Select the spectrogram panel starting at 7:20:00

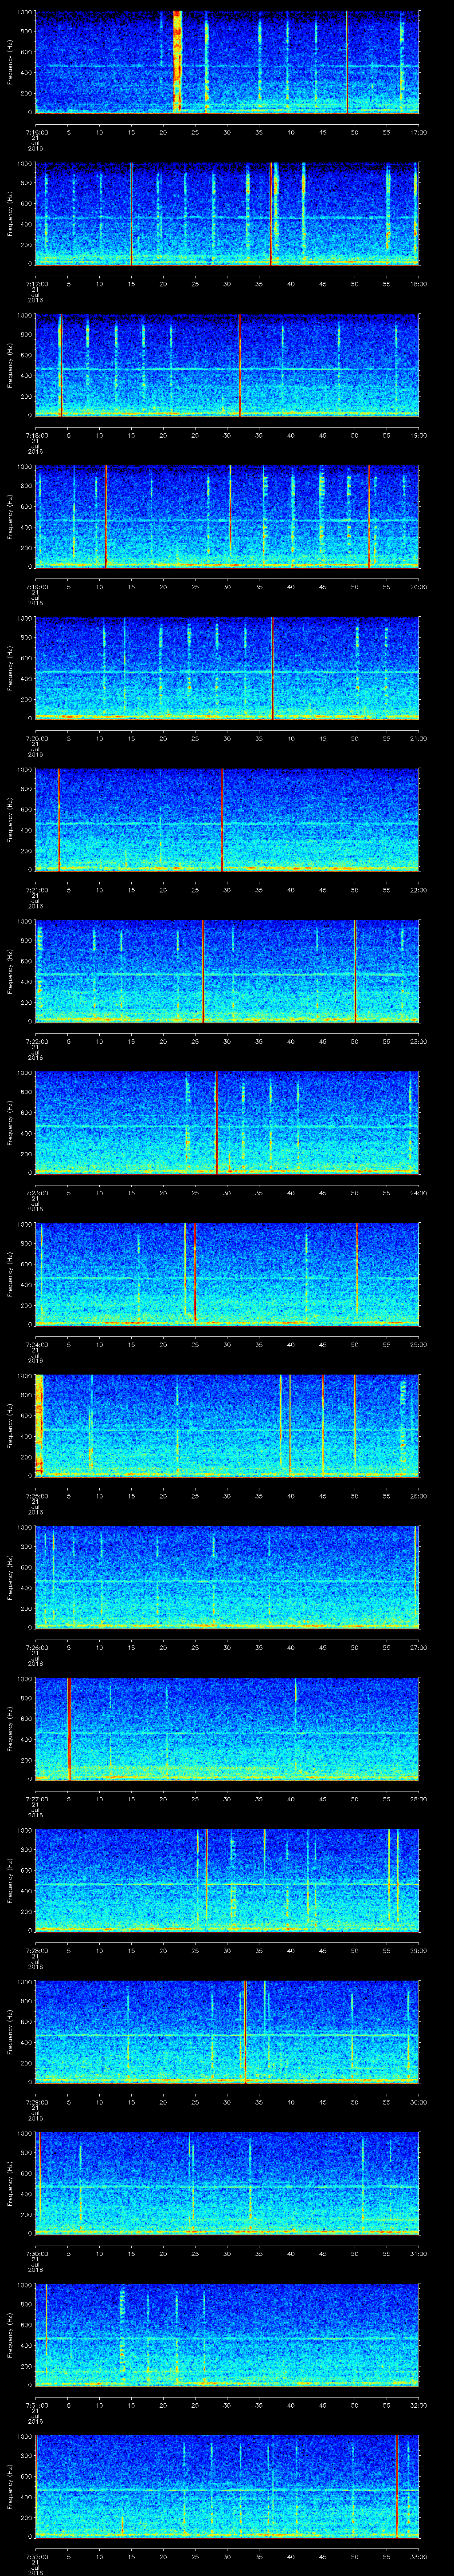click(227, 668)
